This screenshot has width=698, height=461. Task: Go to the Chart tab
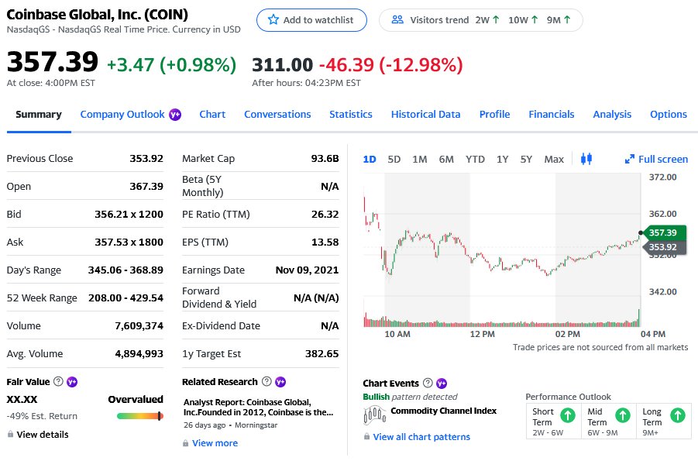(x=212, y=115)
